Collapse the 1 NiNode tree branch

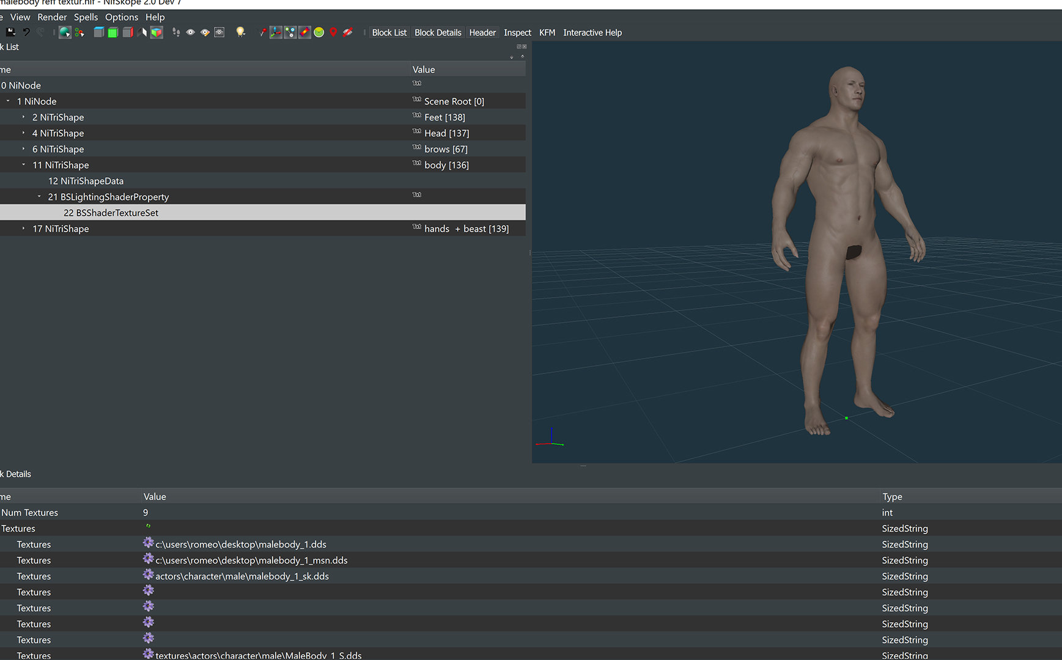tap(8, 101)
